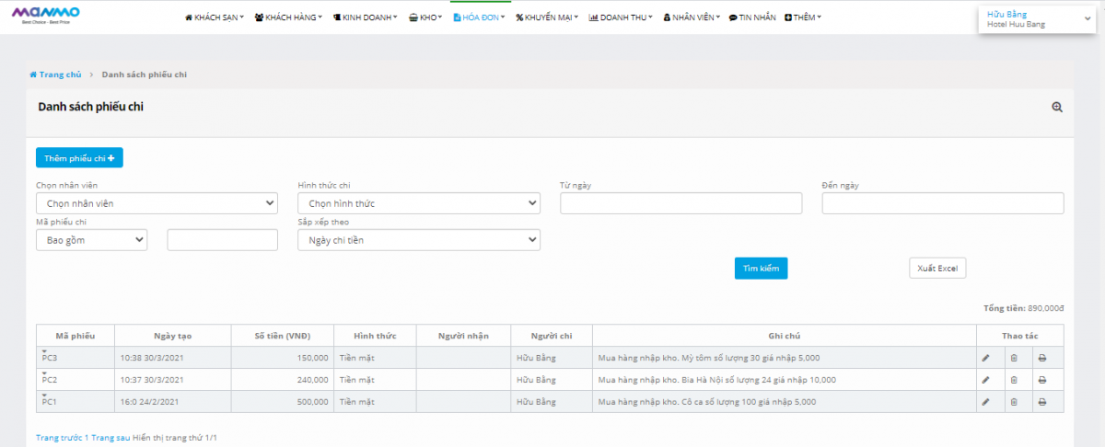Viewport: 1105px width, 447px height.
Task: Export list with Xuất Excel button
Action: (937, 268)
